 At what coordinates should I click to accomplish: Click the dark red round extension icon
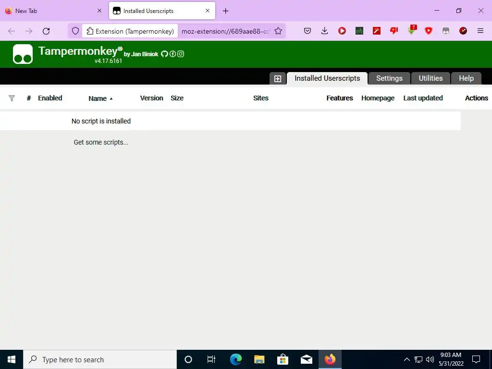463,31
